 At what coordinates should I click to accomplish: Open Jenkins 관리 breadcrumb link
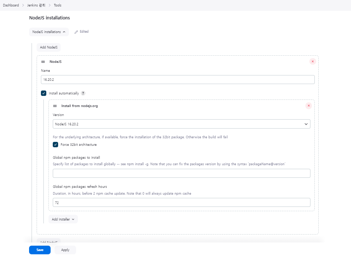click(x=36, y=5)
